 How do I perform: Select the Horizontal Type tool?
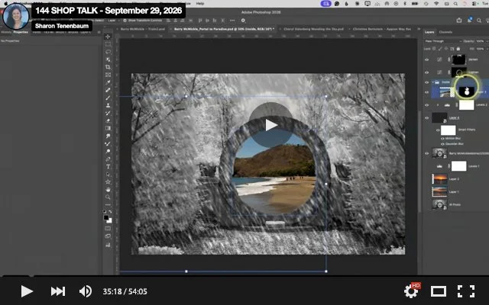(108, 166)
